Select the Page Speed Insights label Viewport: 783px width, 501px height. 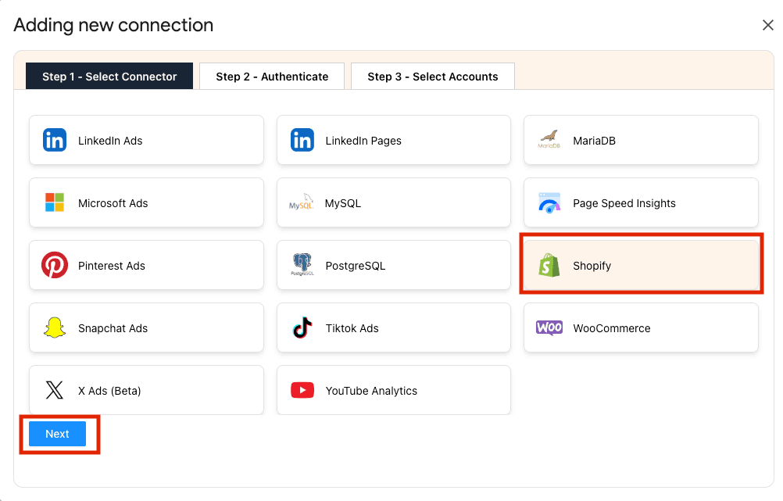pyautogui.click(x=624, y=203)
